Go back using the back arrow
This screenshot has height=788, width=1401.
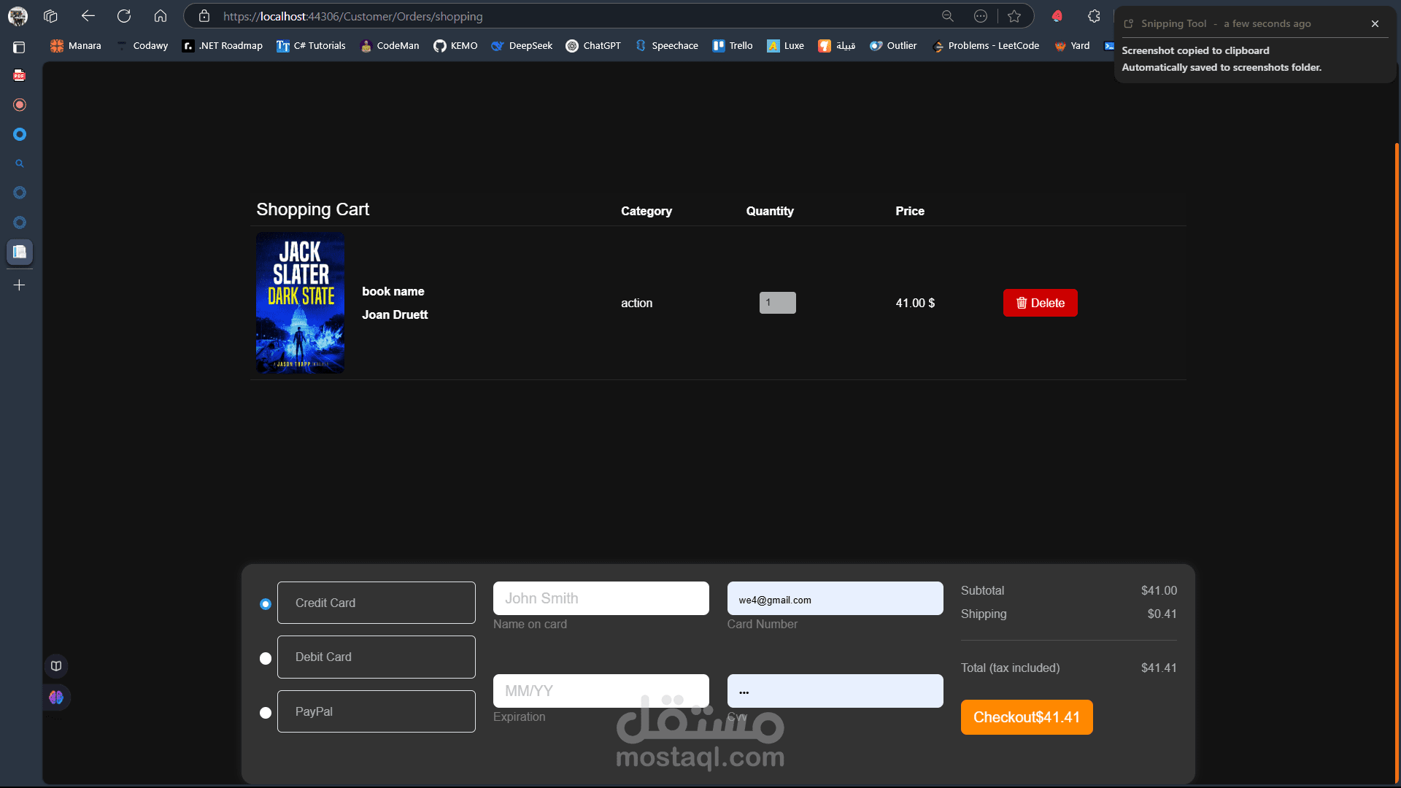point(88,16)
